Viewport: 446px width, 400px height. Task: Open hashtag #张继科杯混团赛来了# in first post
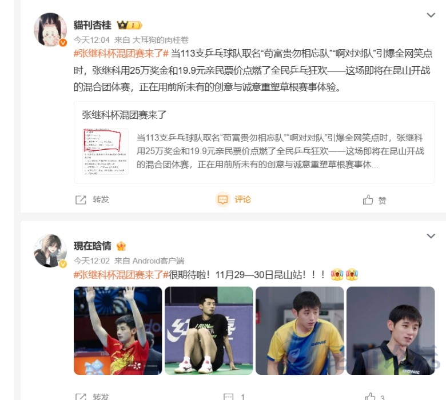click(121, 54)
